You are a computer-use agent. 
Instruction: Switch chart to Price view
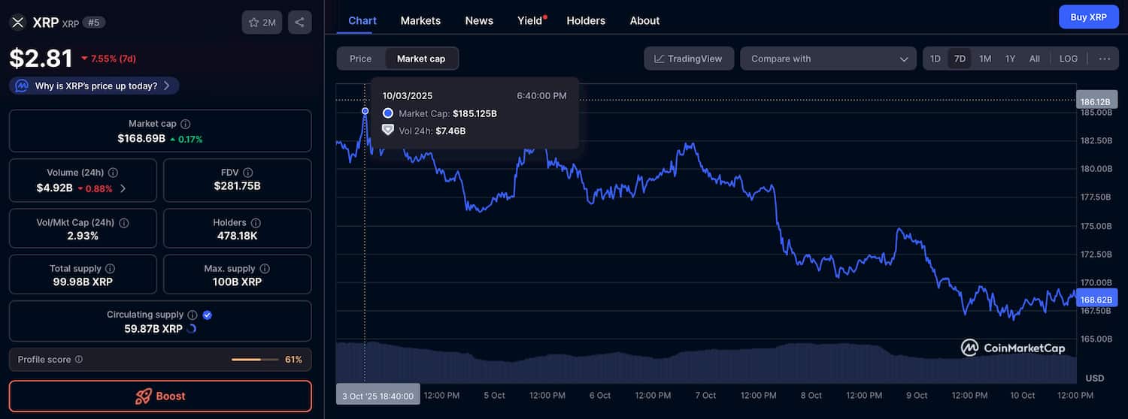(360, 59)
